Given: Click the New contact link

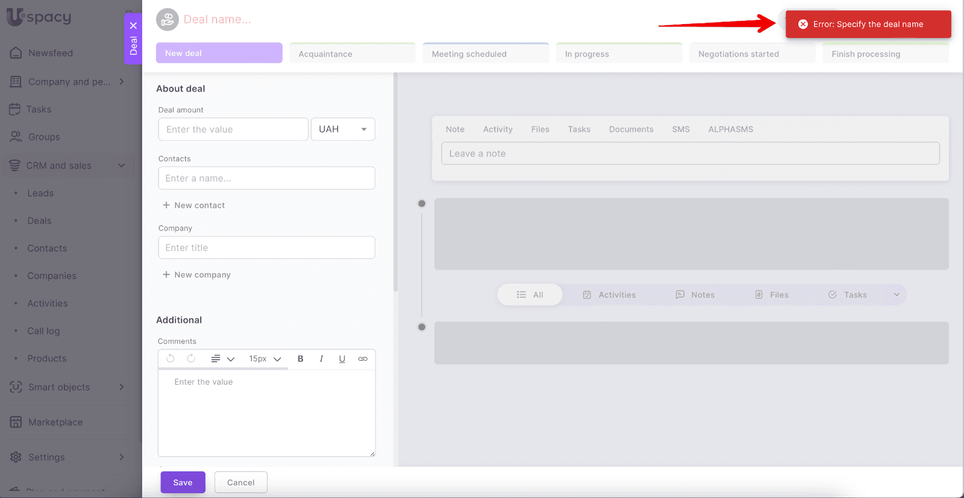Looking at the screenshot, I should click(193, 205).
